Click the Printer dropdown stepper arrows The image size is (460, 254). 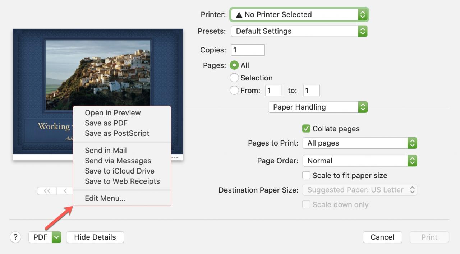pyautogui.click(x=363, y=15)
